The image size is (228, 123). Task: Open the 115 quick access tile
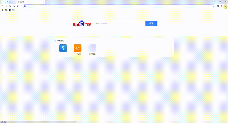pos(63,48)
